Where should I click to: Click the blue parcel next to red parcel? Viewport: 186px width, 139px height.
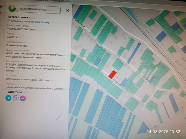click(x=124, y=82)
